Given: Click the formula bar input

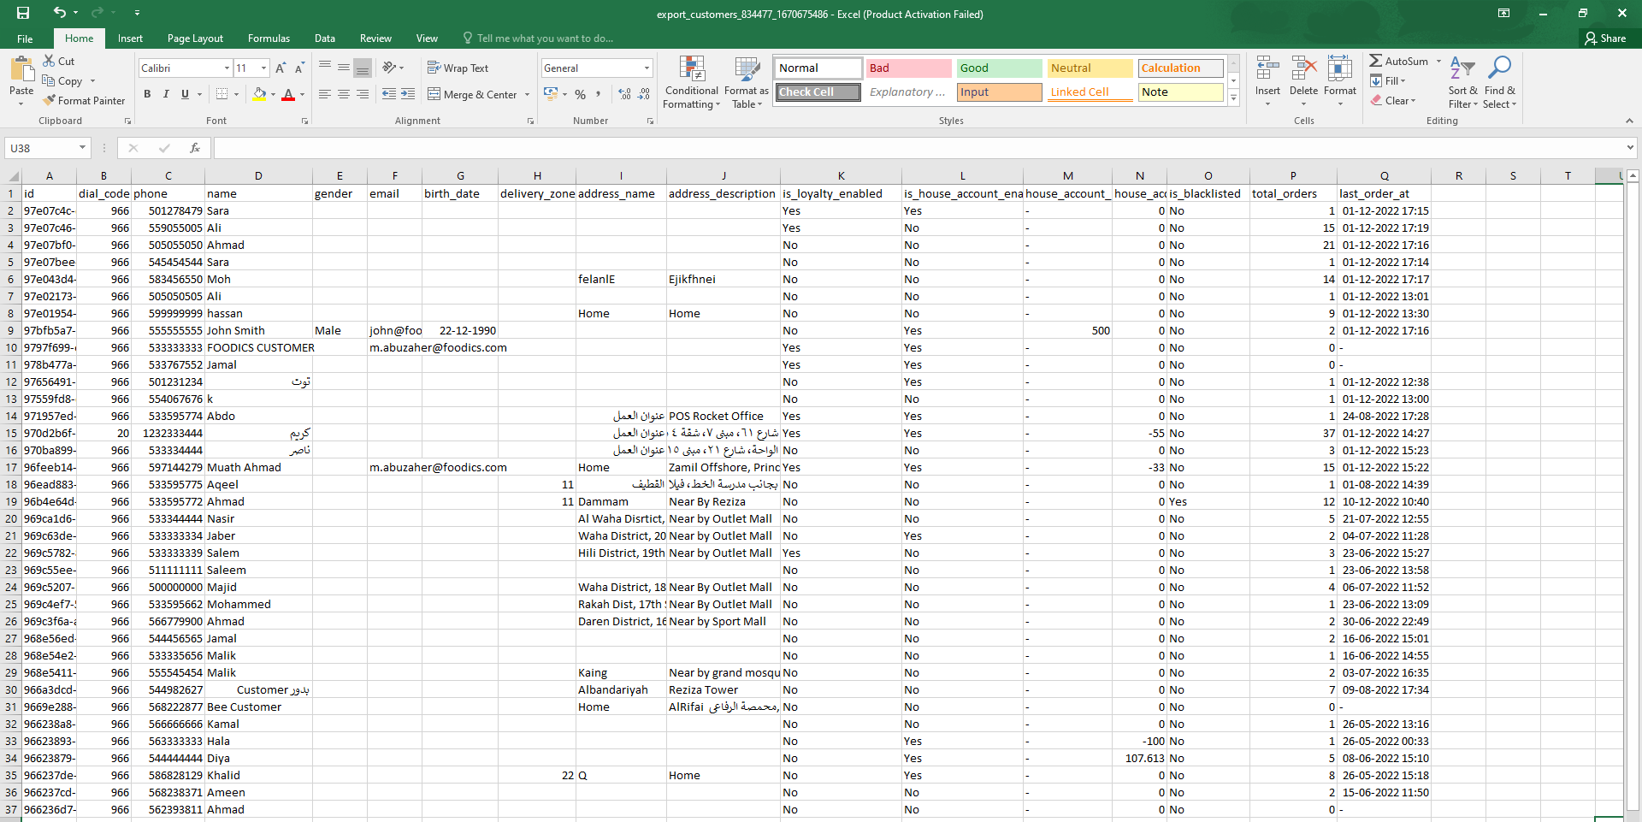Looking at the screenshot, I should coord(917,148).
